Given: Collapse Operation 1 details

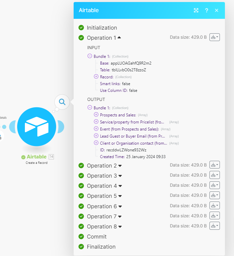Looking at the screenshot, I should click(119, 38).
